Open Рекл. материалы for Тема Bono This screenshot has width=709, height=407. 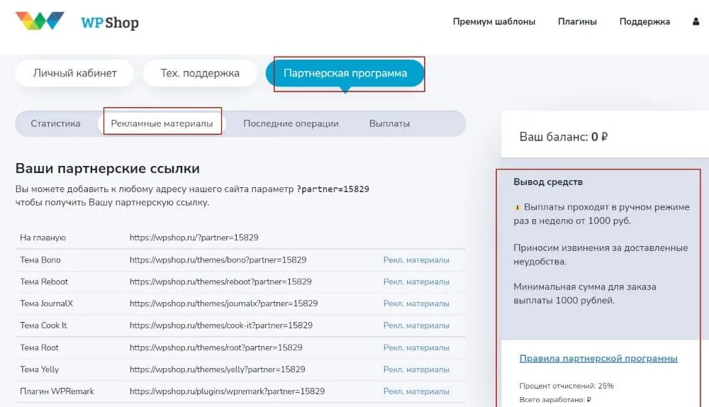coord(416,260)
